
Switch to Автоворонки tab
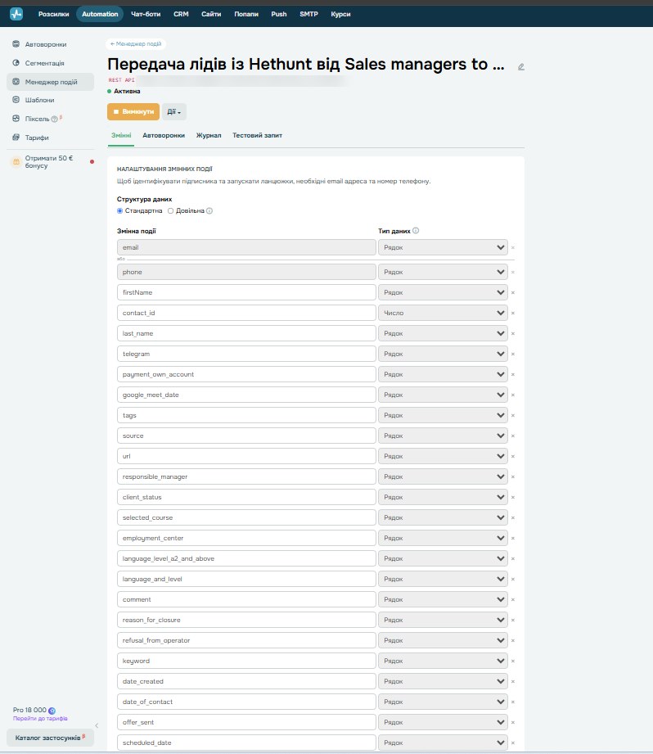click(x=164, y=136)
